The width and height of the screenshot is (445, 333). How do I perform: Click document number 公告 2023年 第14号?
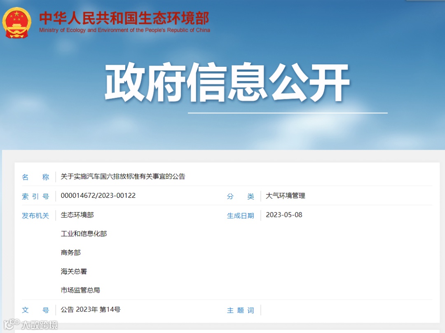pos(91,310)
